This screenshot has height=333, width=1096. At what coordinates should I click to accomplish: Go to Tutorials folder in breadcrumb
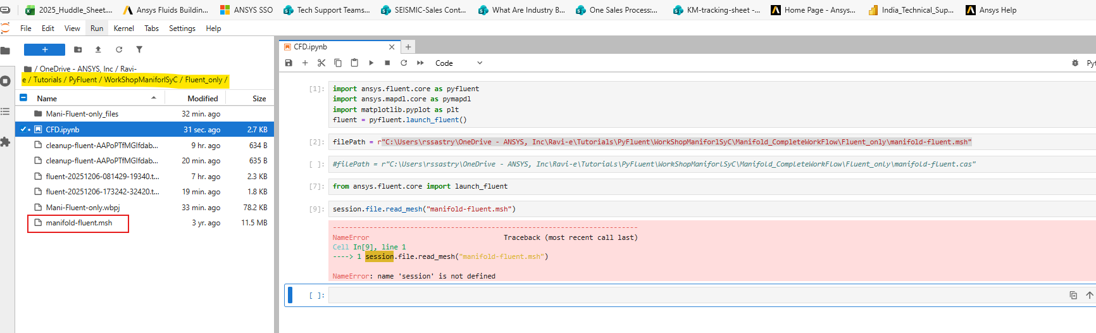47,80
